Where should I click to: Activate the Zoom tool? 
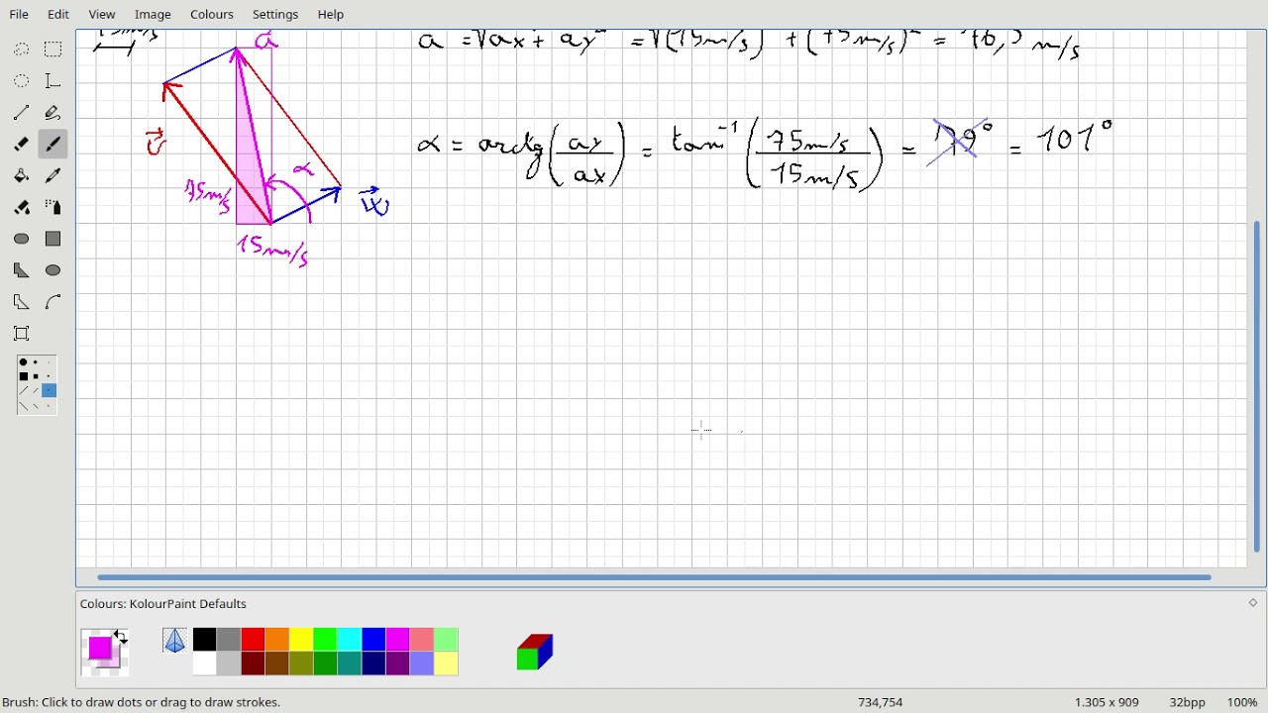[22, 334]
